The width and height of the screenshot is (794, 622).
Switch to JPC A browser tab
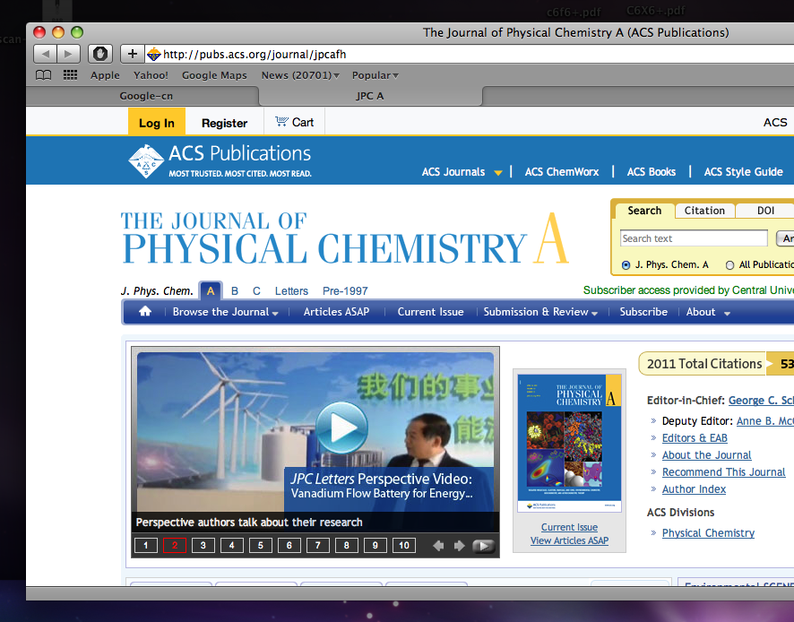[370, 96]
